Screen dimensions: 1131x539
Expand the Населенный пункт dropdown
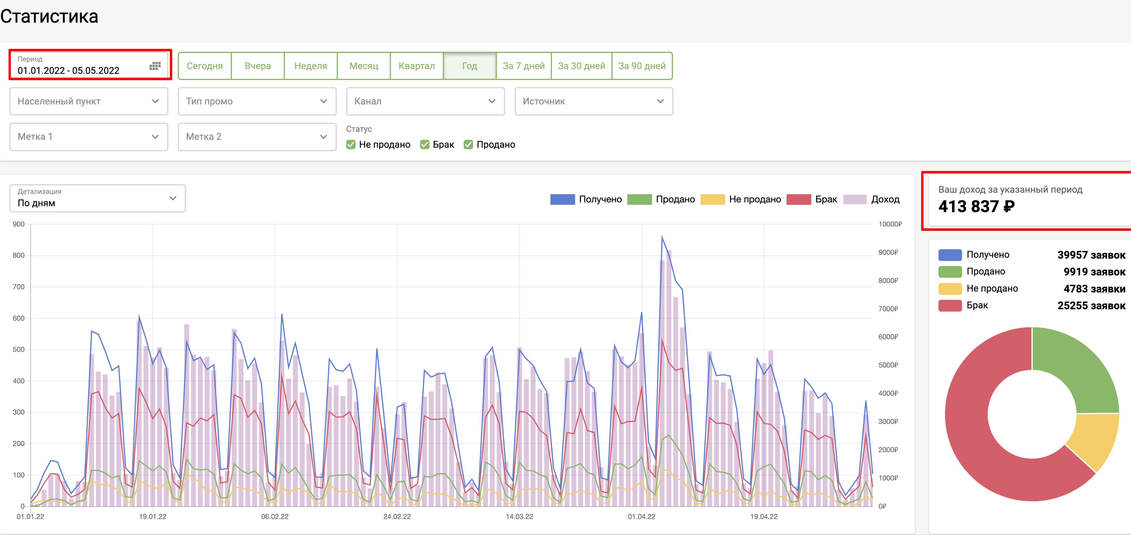tap(89, 102)
